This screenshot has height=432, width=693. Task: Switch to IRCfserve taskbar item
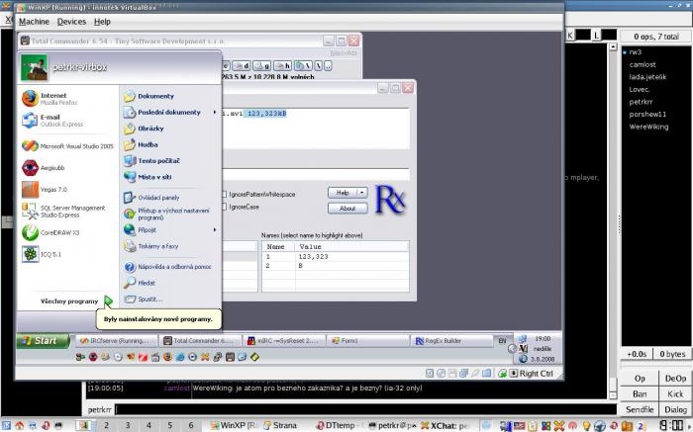pyautogui.click(x=117, y=341)
